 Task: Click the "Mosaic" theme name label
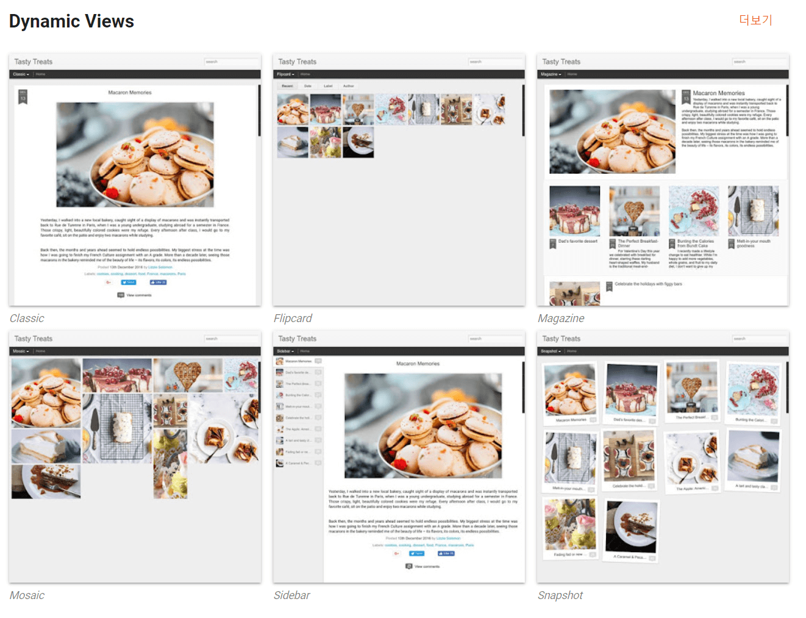[27, 595]
